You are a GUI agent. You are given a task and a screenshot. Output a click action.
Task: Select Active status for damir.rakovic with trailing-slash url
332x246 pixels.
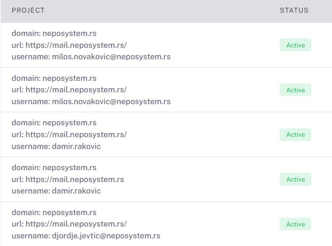295,135
